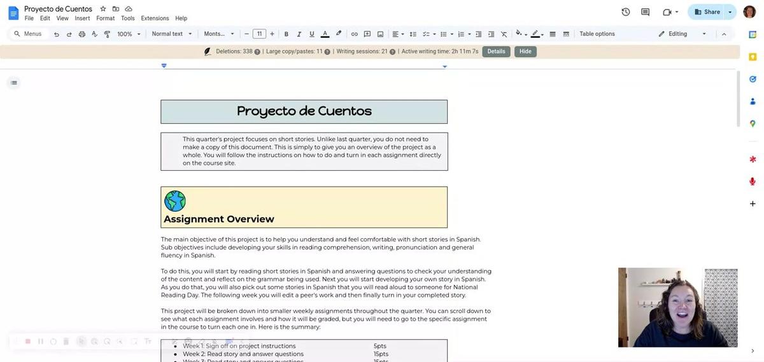The height and width of the screenshot is (362, 764).
Task: Click the Undo arrow in the toolbar
Action: [x=57, y=34]
